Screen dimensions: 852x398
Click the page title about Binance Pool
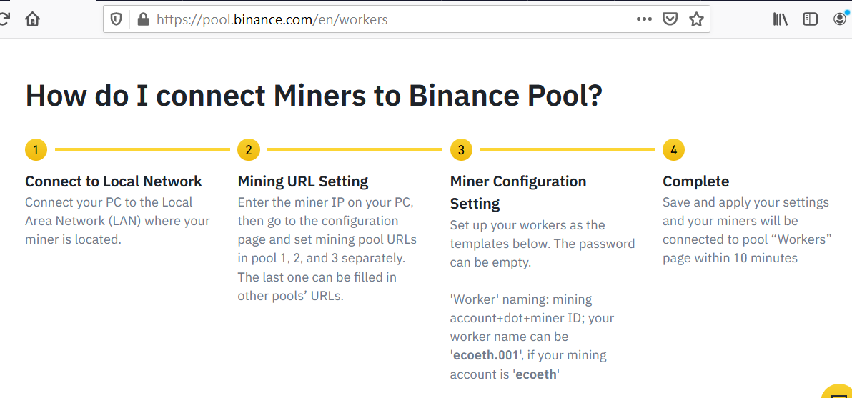[314, 95]
